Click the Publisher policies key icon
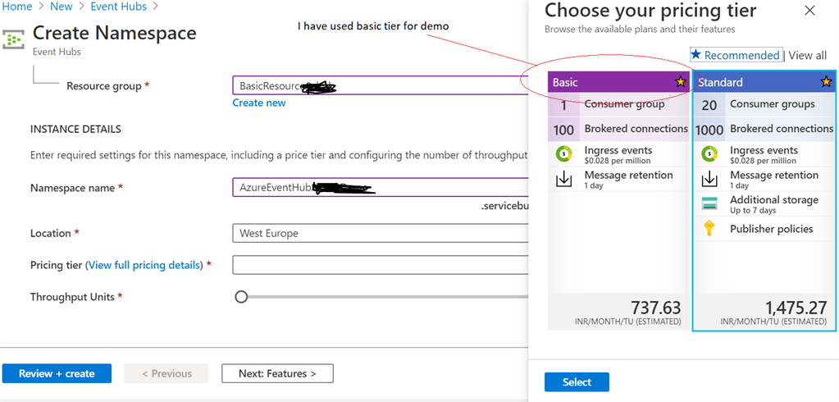Viewport: 839px width, 402px height. click(709, 229)
